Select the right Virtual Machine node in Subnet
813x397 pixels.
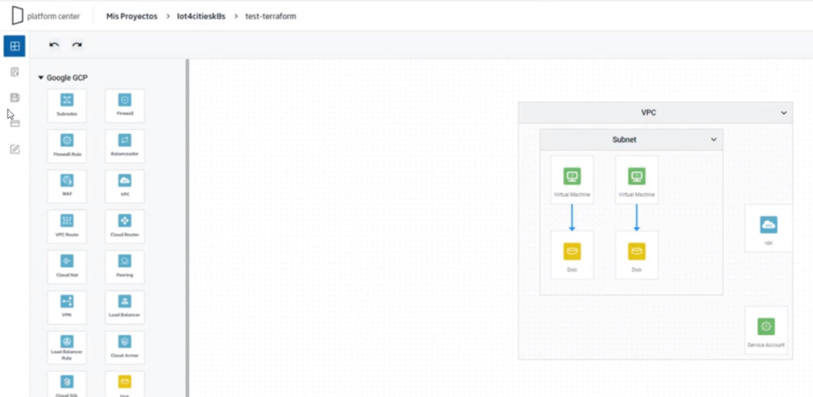pyautogui.click(x=637, y=180)
